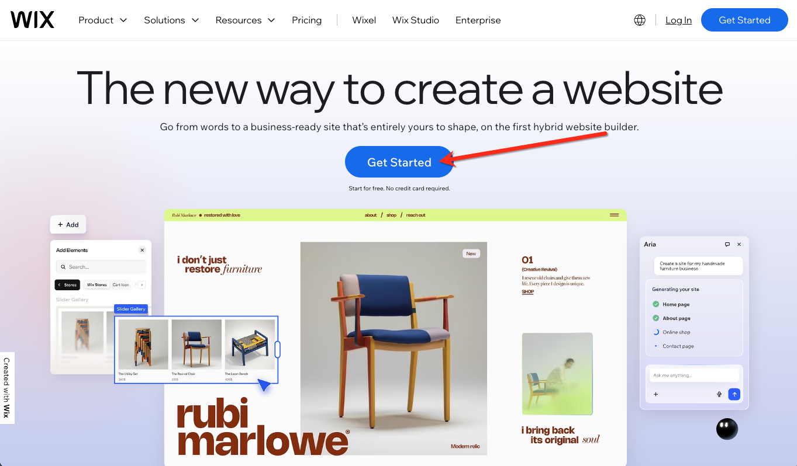This screenshot has width=797, height=466.
Task: Click the plus icon in Aria input
Action: point(655,394)
